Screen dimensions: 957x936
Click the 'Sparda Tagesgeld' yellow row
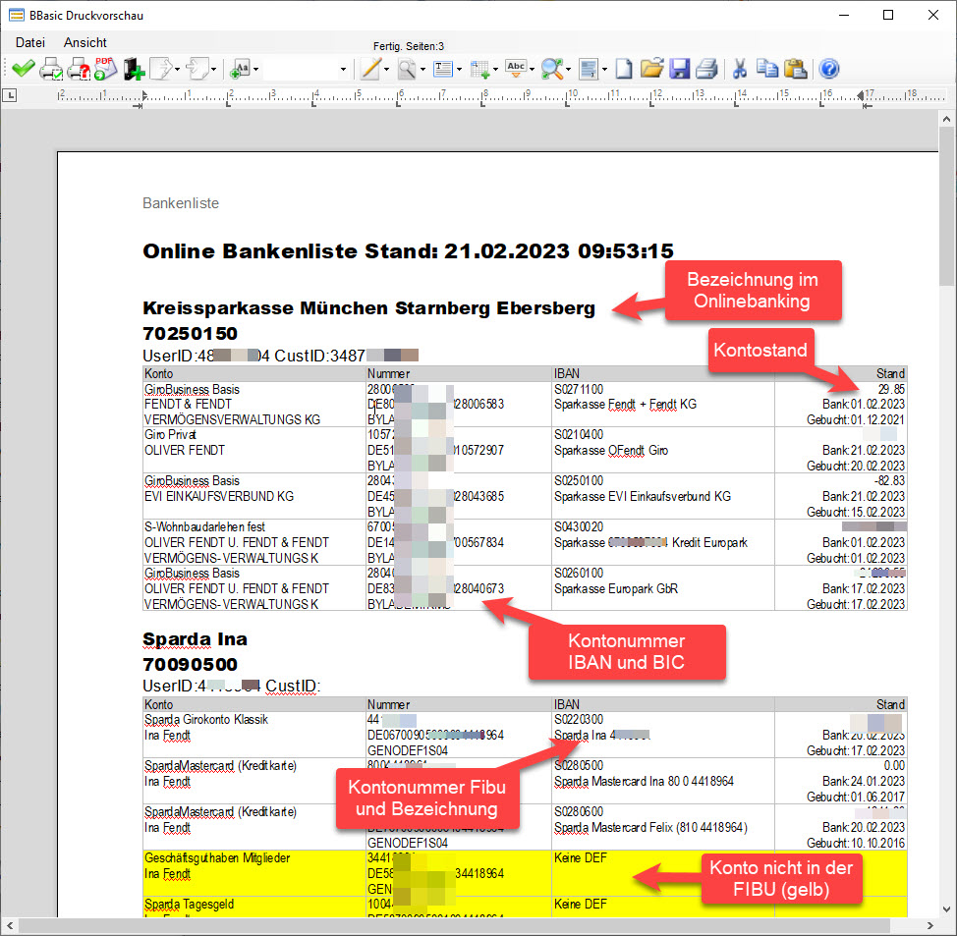click(525, 907)
